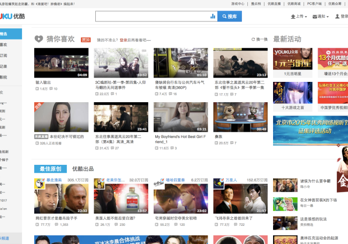Click 暴走漫画 channel avatar icon
Image resolution: width=348 pixels, height=244 pixels.
[39, 184]
